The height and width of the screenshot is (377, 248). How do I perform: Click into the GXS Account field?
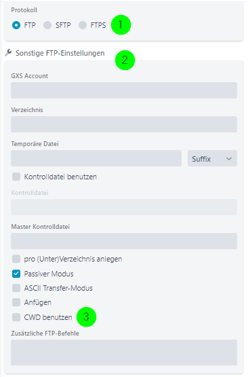point(124,90)
